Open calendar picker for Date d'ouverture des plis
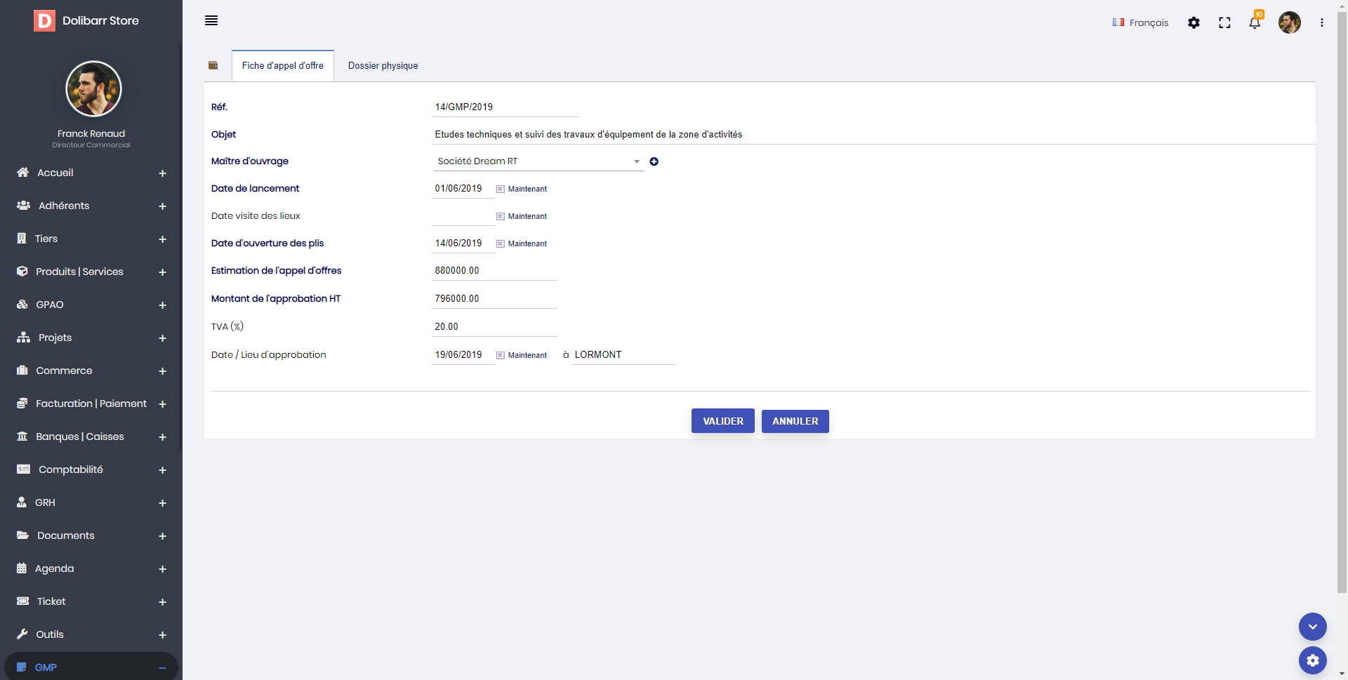 coord(501,244)
